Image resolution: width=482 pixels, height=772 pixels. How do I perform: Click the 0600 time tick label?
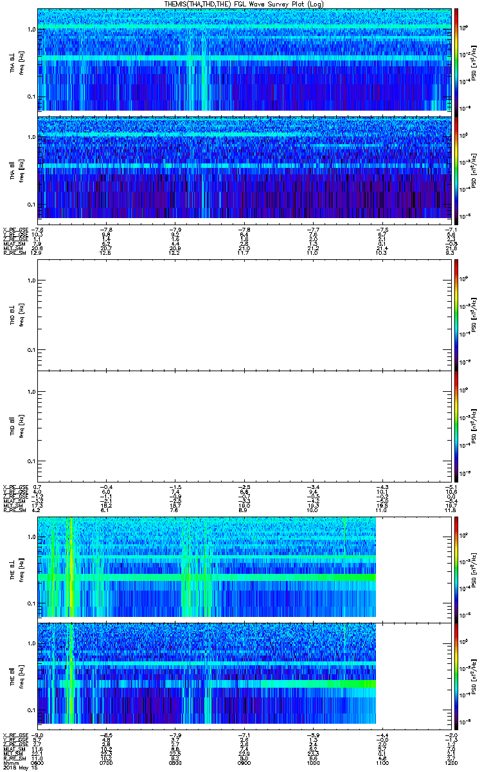coord(38,762)
